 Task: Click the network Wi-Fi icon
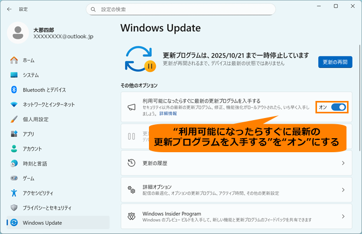click(14, 105)
